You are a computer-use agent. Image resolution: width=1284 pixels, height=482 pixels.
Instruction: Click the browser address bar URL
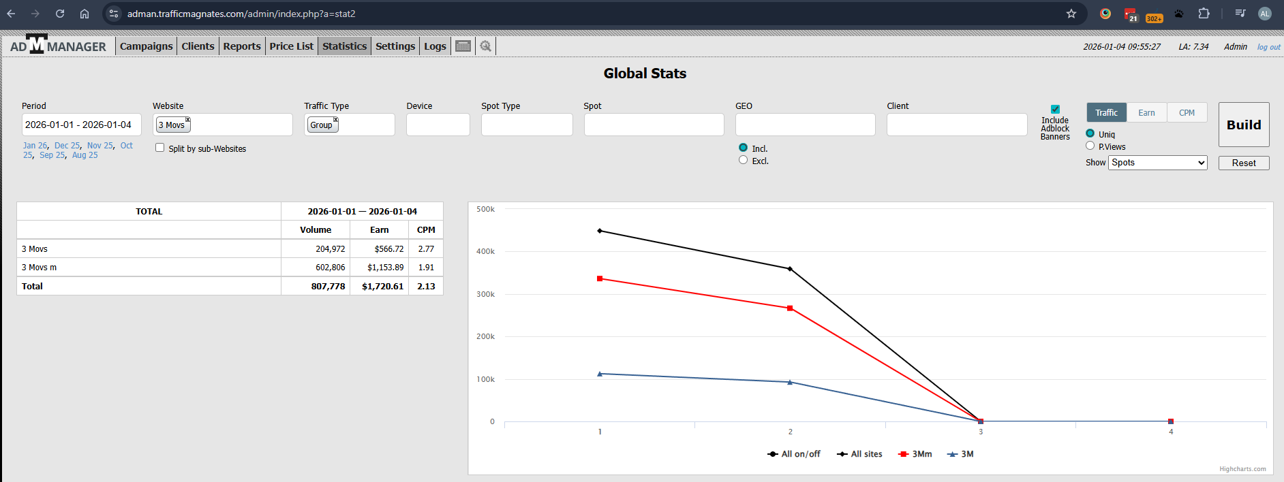[x=241, y=14]
